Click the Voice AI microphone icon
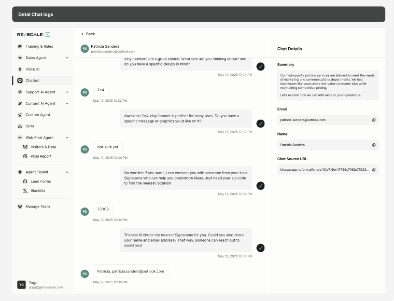 click(x=20, y=69)
